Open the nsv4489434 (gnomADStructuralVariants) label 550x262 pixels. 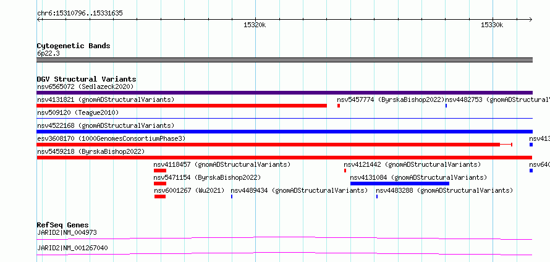tap(299, 190)
